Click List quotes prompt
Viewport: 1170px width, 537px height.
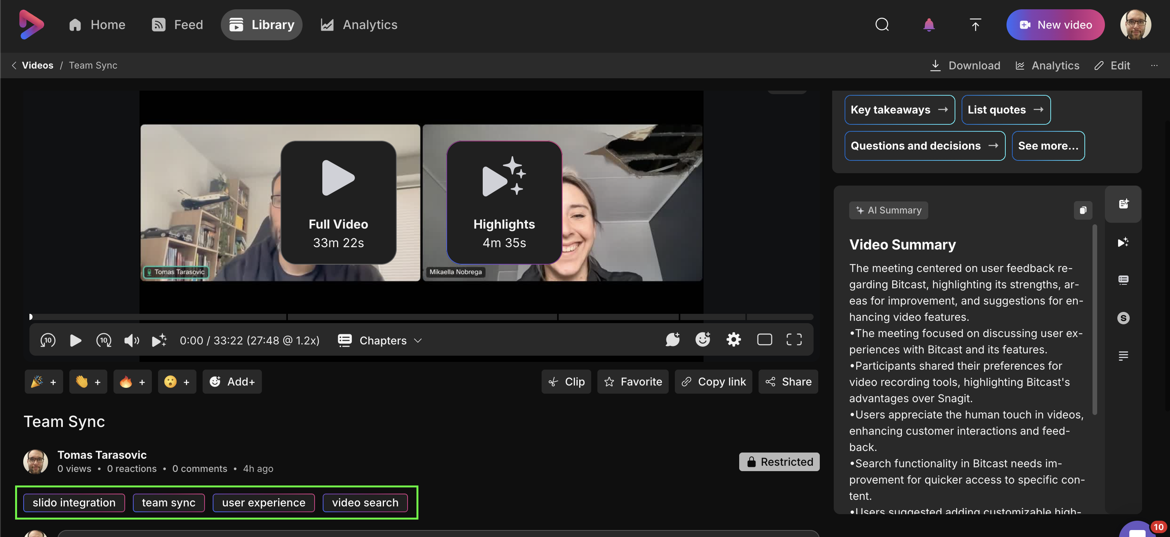pyautogui.click(x=1006, y=110)
